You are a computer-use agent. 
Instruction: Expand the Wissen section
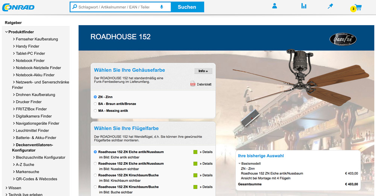[6, 188]
